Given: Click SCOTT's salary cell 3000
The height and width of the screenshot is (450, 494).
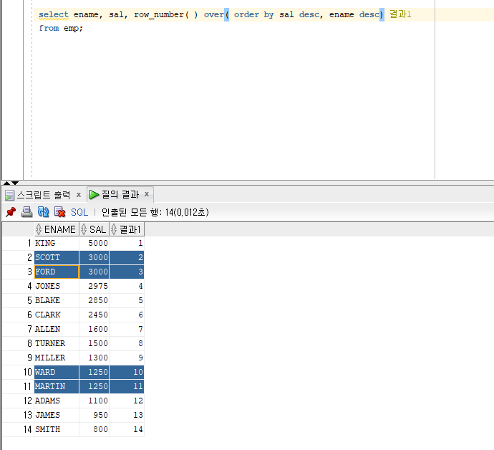Looking at the screenshot, I should click(95, 258).
